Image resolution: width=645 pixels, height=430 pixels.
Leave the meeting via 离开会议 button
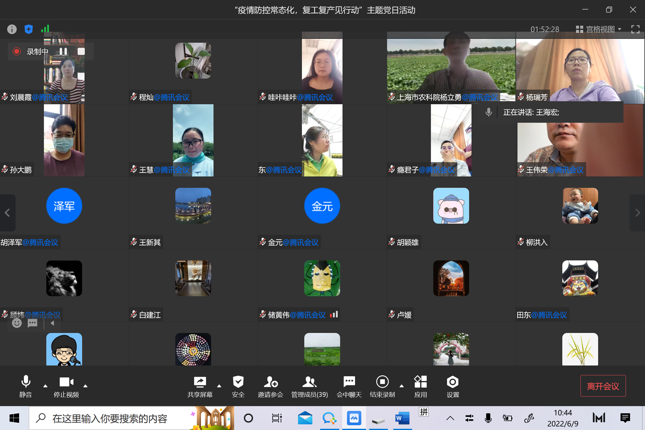click(603, 386)
